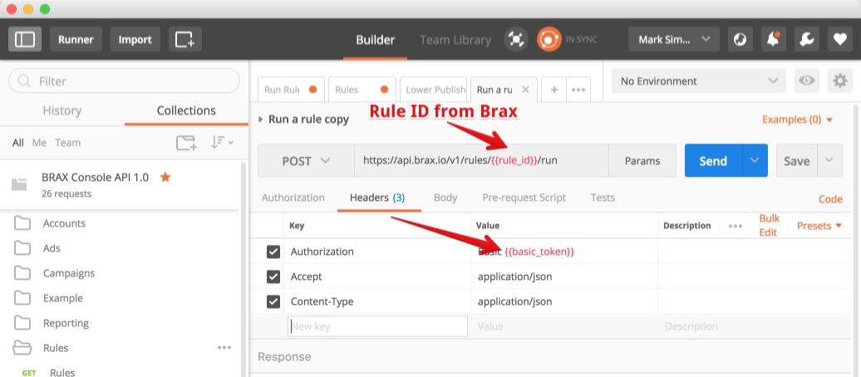Open header columns ellipsis menu

pos(736,226)
